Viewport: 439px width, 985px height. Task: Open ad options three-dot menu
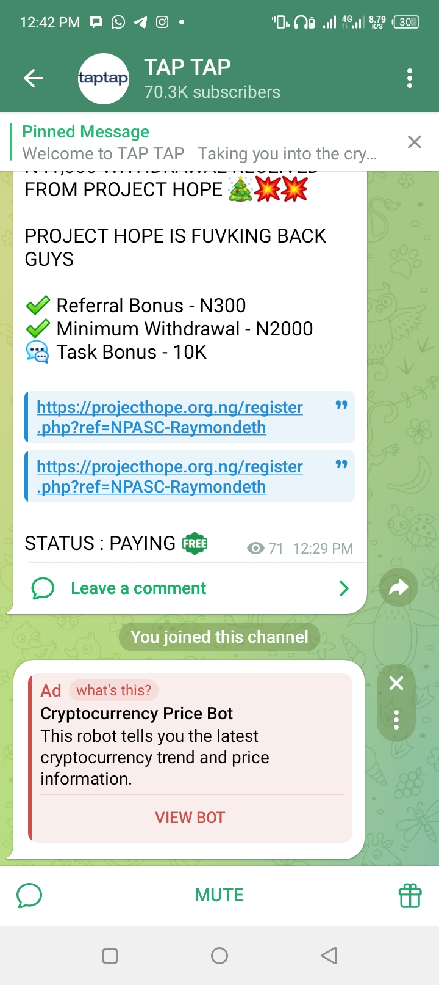click(396, 720)
